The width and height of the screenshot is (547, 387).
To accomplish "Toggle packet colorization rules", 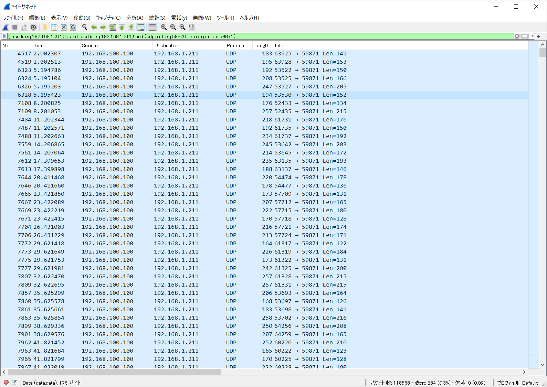I will 152,27.
